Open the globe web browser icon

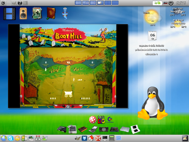[4, 138]
